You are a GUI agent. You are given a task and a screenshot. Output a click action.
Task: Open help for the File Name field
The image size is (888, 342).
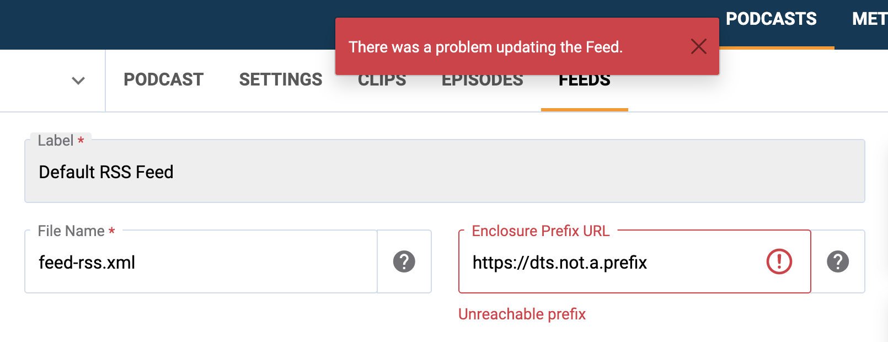coord(404,261)
